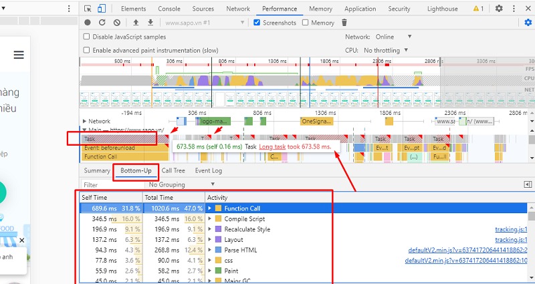Expand the Function Call row

point(210,208)
